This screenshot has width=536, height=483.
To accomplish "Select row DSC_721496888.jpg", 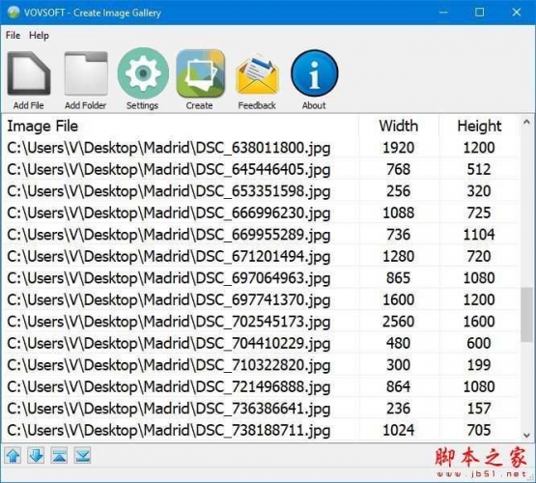I will [262, 386].
